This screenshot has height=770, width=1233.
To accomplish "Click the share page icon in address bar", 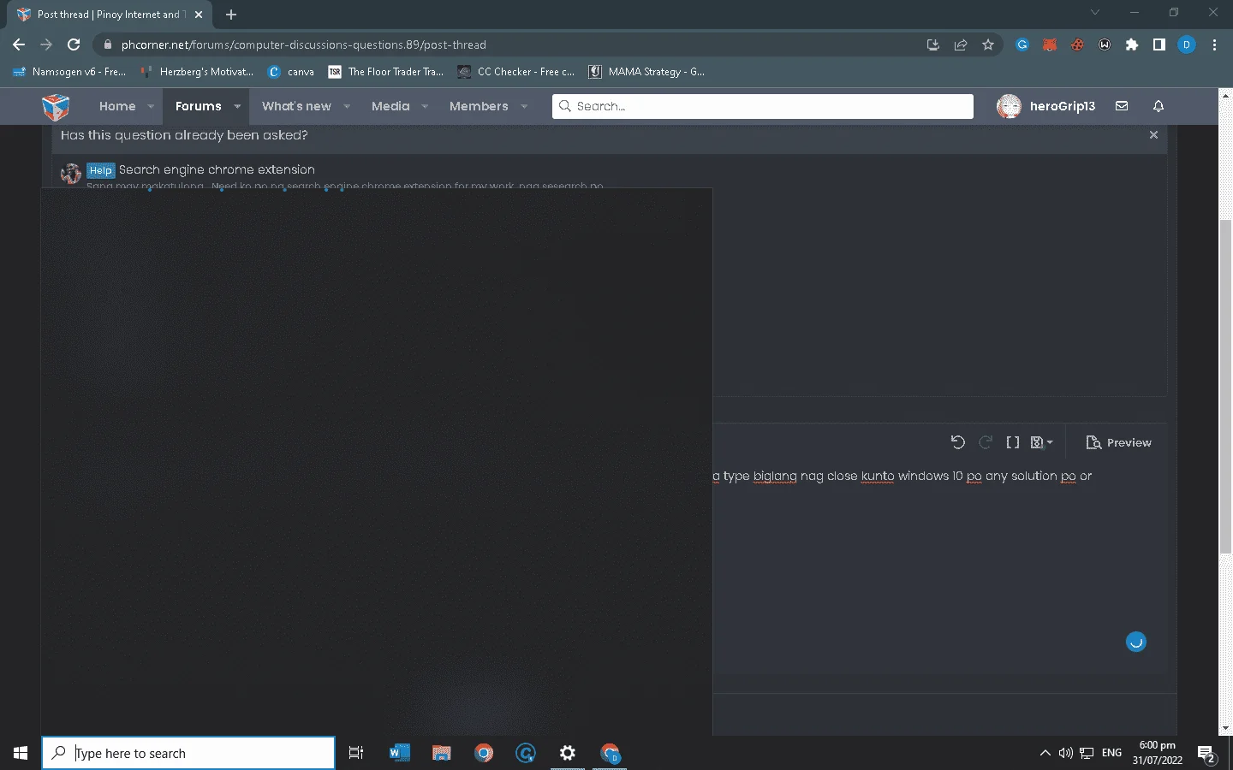I will [x=961, y=44].
